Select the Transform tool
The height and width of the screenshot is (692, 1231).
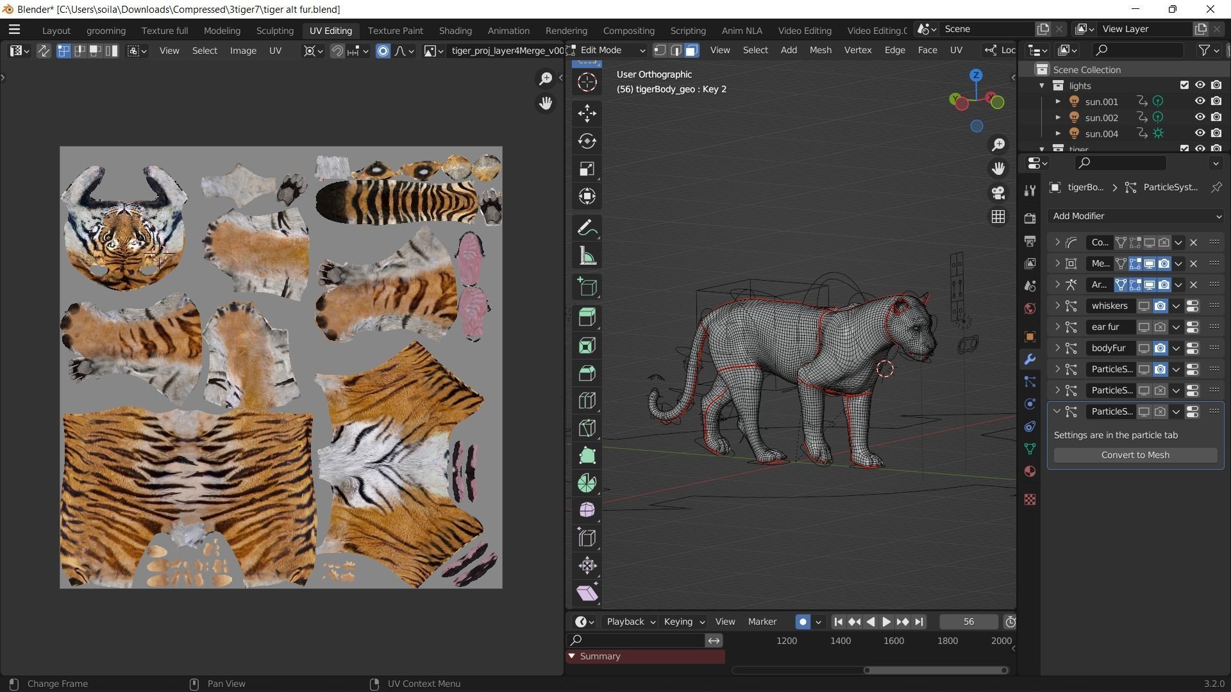tap(587, 196)
